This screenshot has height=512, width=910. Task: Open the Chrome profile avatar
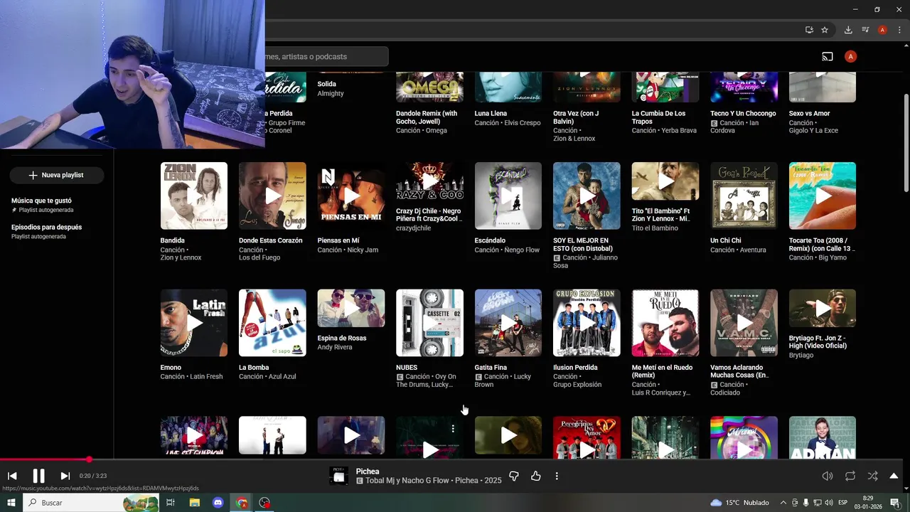882,30
